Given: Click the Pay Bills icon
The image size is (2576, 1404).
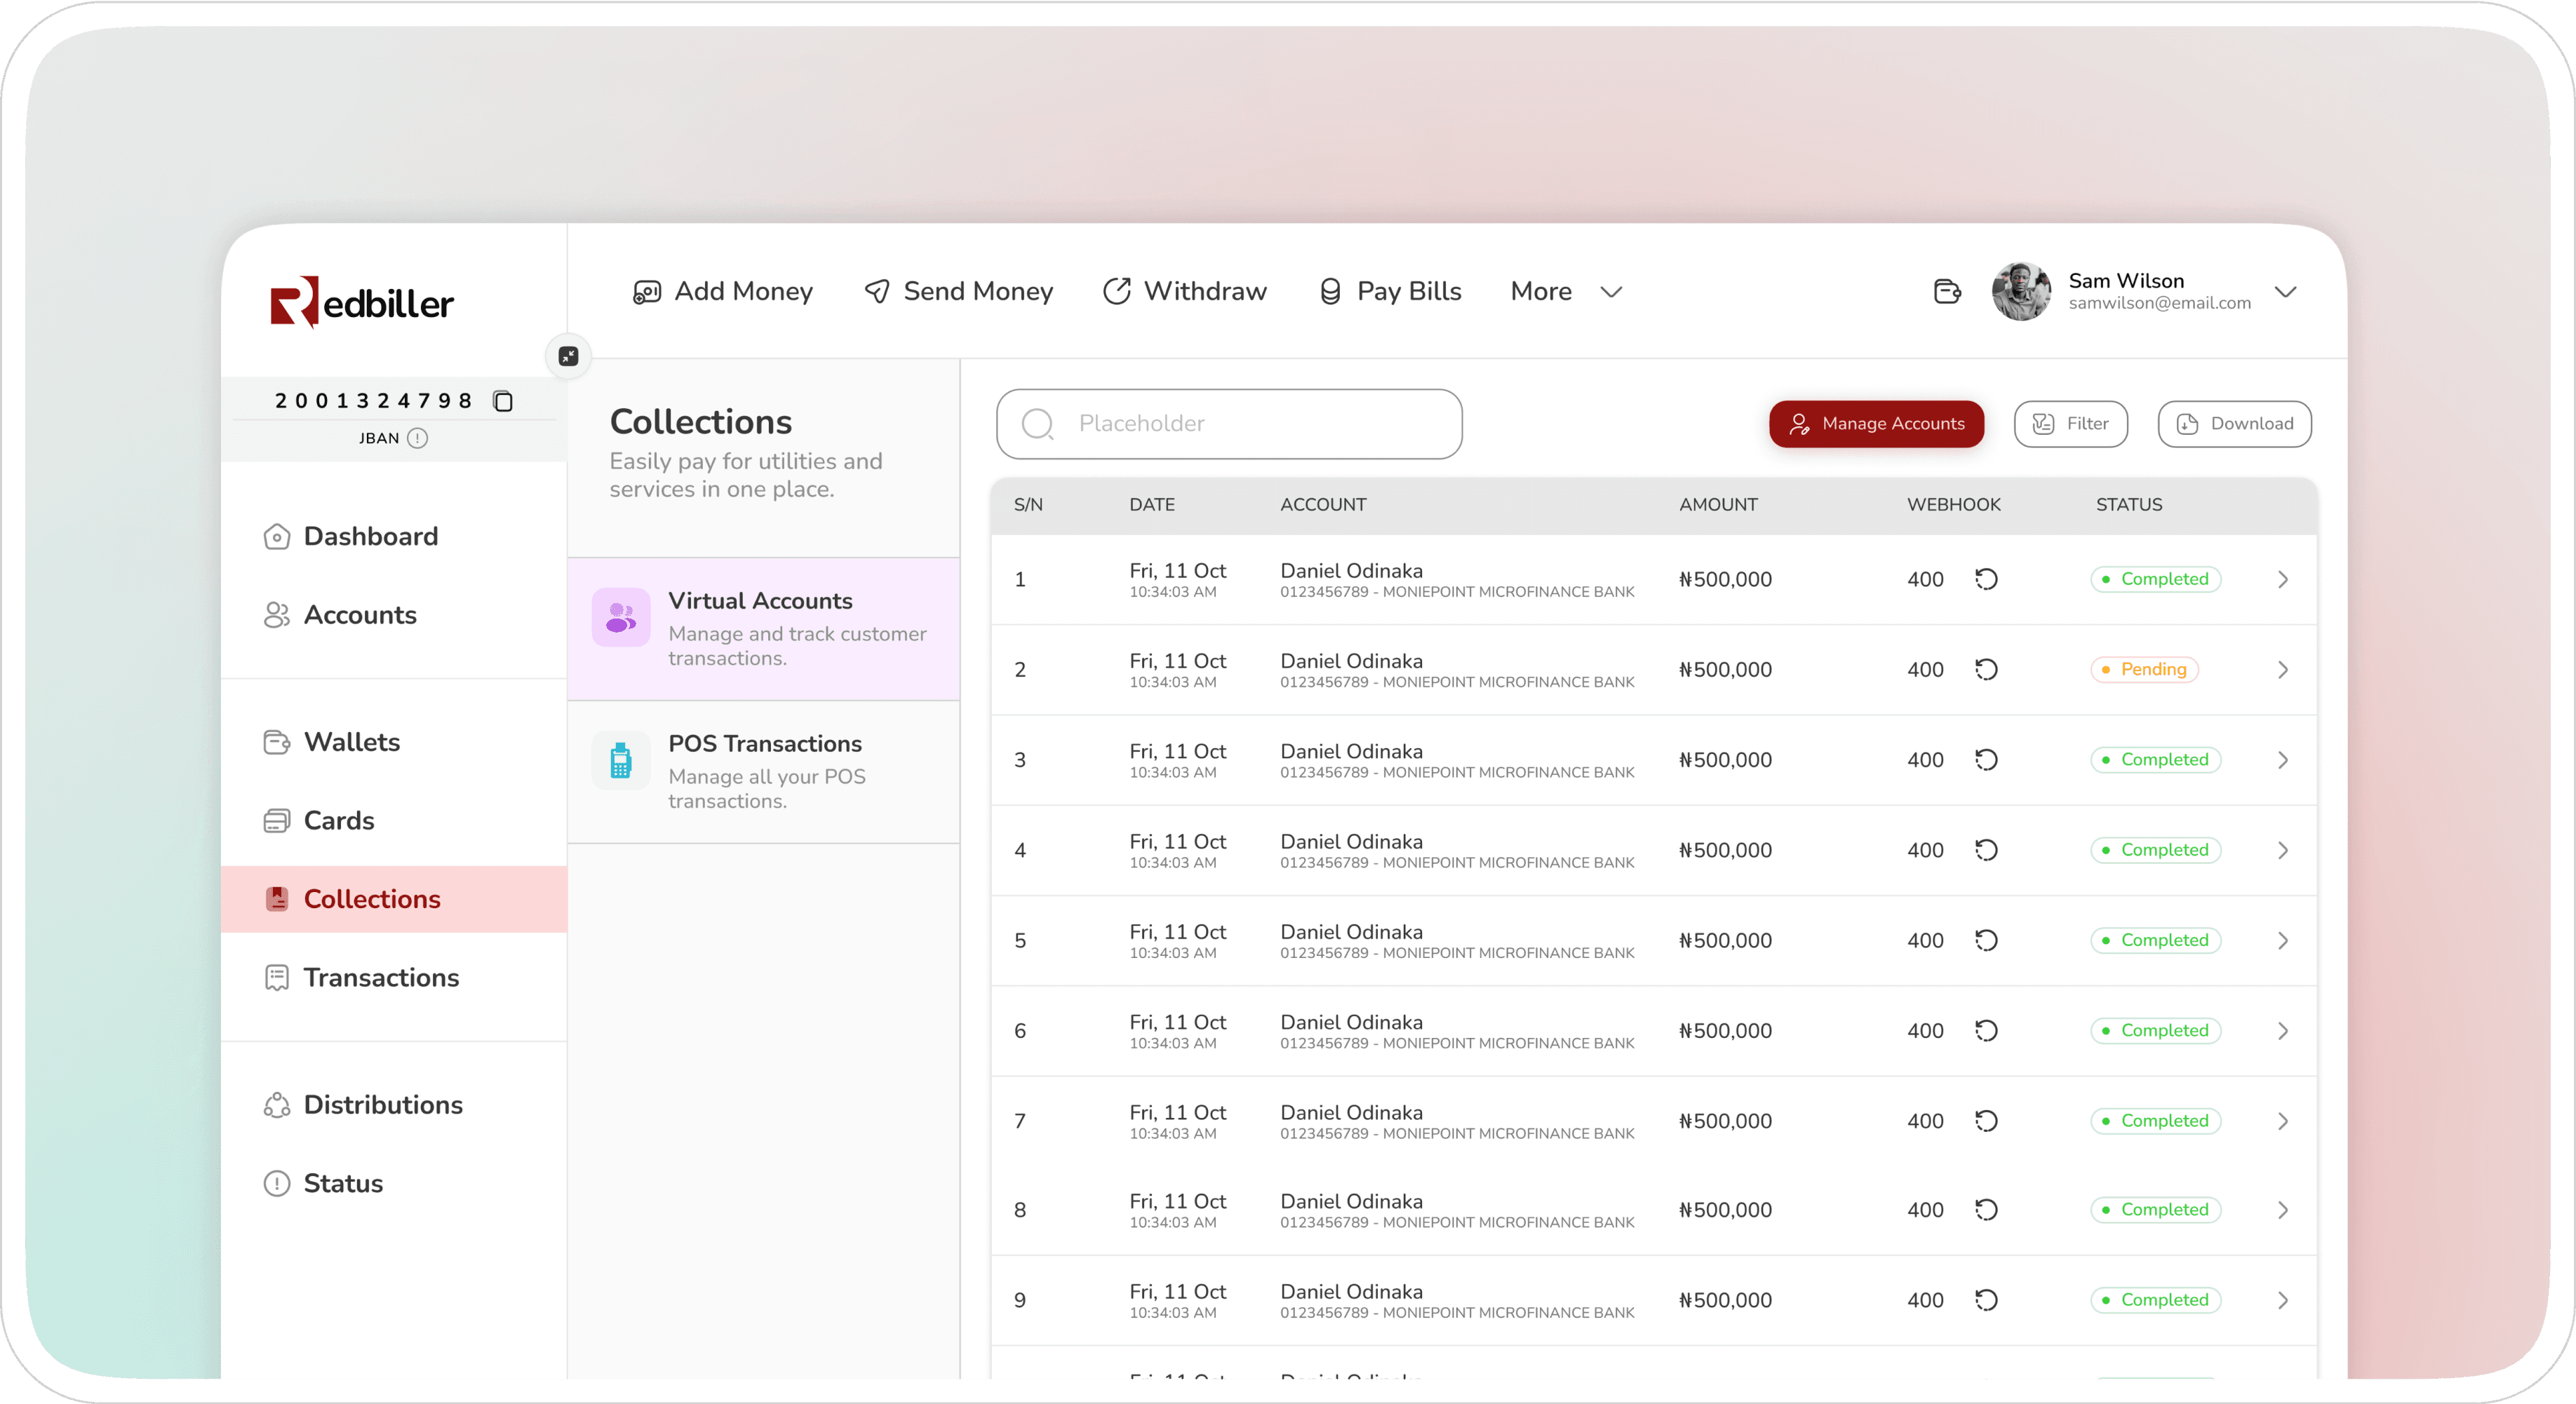Looking at the screenshot, I should 1328,290.
